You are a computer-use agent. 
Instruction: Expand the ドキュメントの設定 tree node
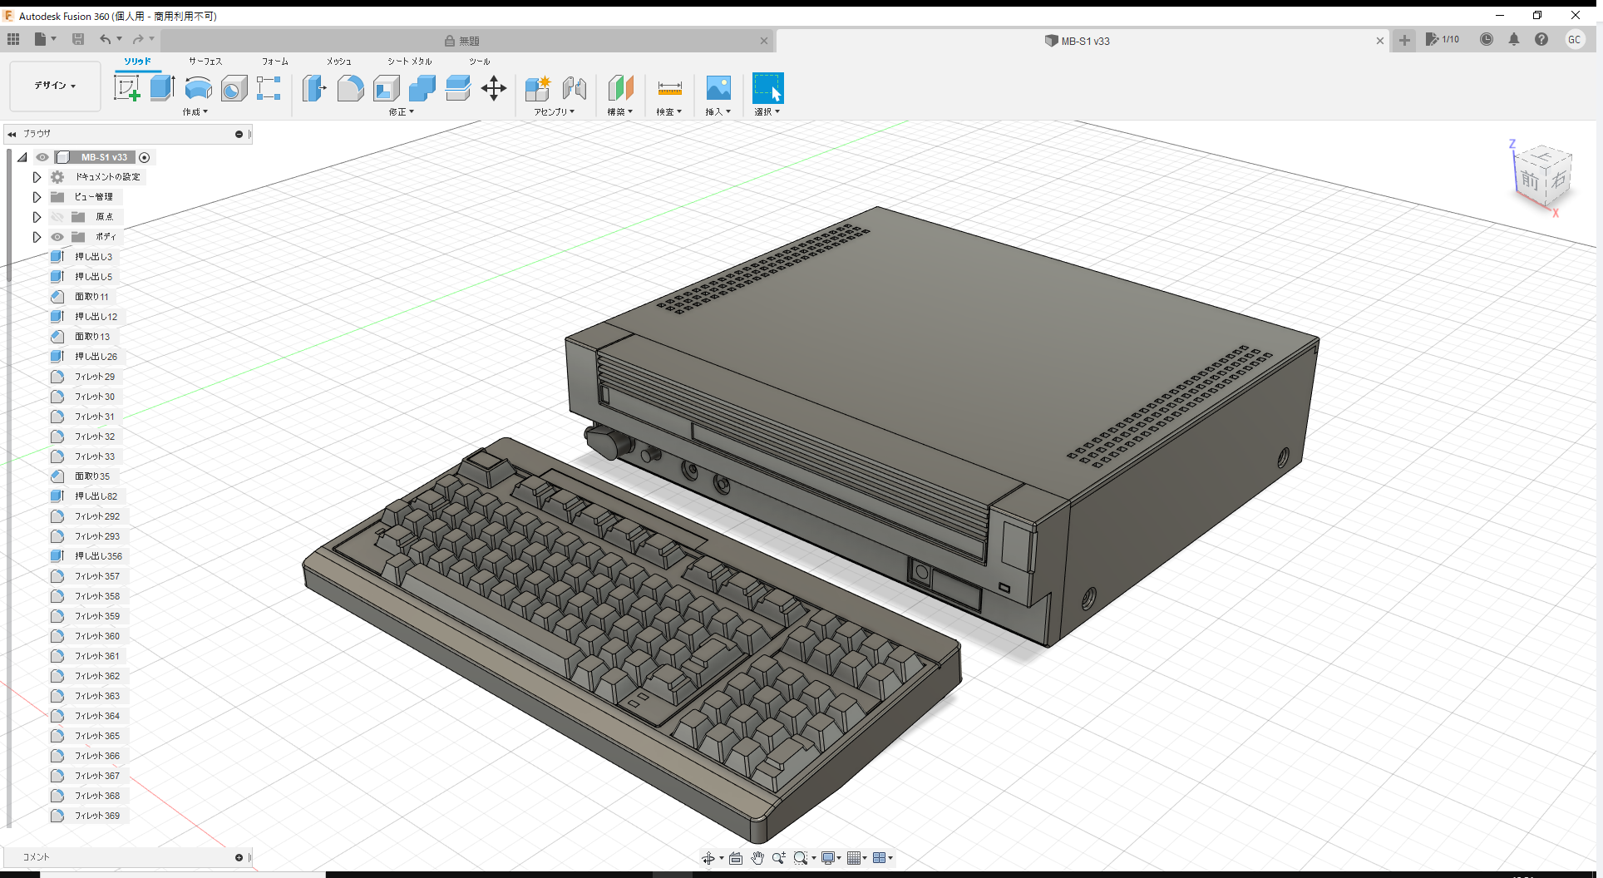coord(37,176)
